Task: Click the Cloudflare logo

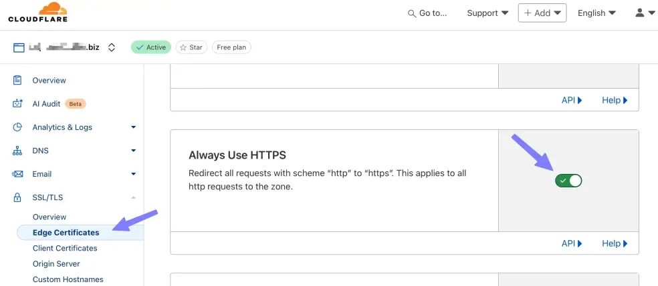Action: pyautogui.click(x=37, y=12)
